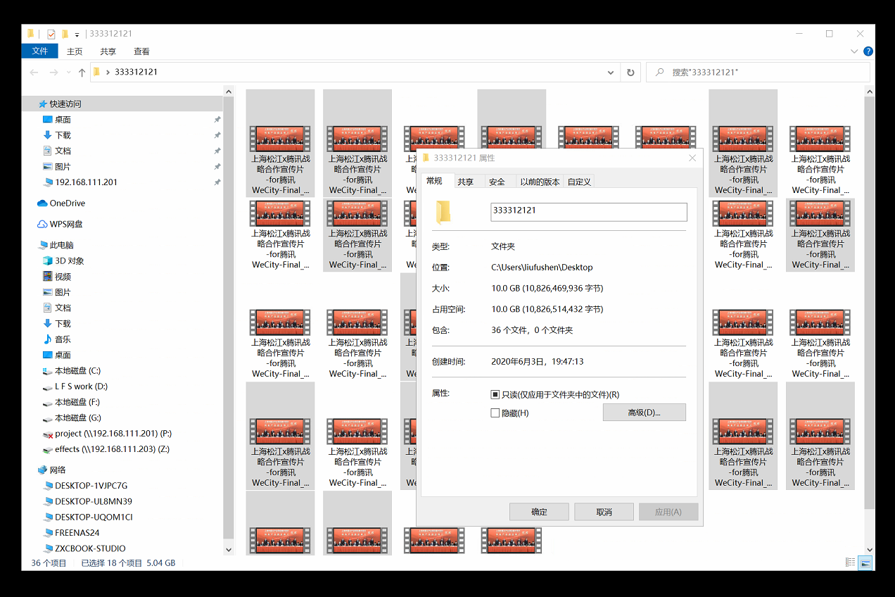Switch to large thumbnails view in status bar
895x597 pixels.
(x=865, y=563)
